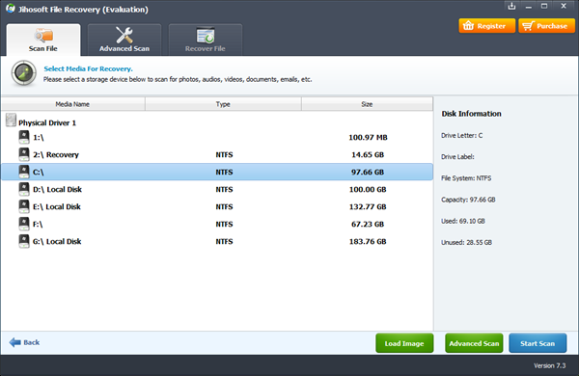
Task: Sort by the Media Name column header
Action: [72, 104]
